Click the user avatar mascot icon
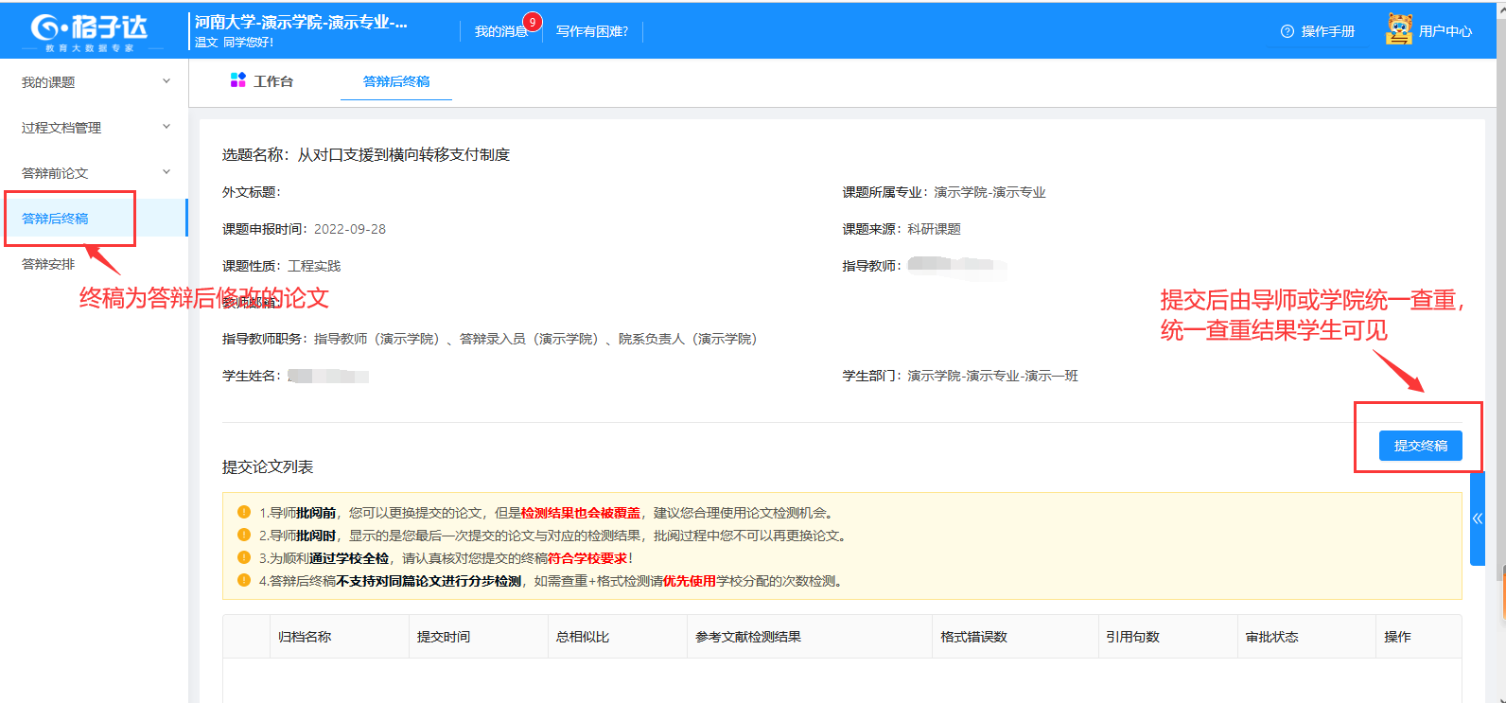 pyautogui.click(x=1398, y=30)
